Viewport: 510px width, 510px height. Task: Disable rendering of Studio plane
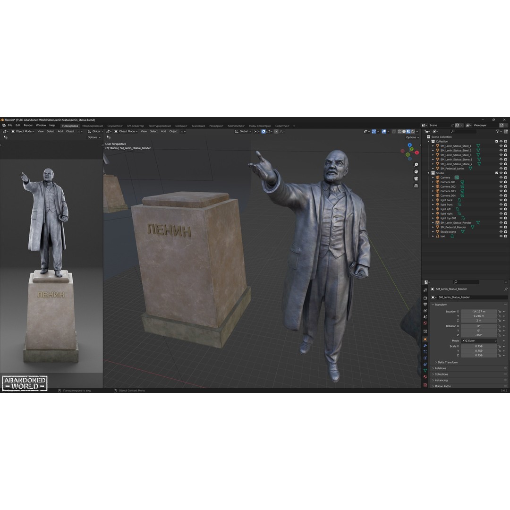[505, 231]
